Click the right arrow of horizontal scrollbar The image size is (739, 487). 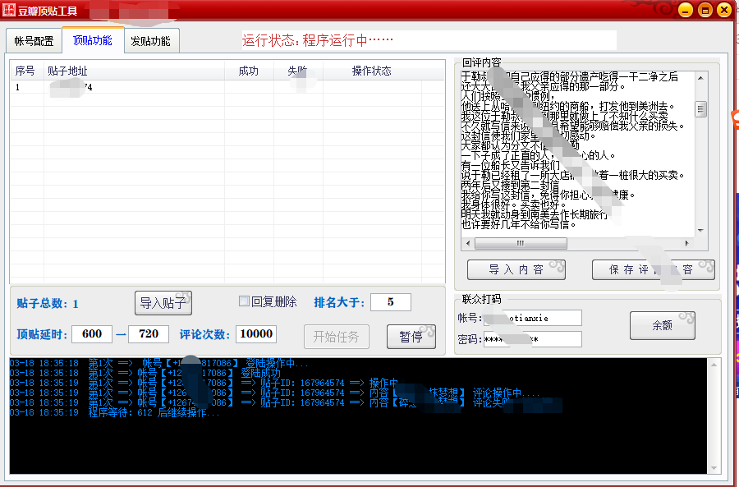688,244
